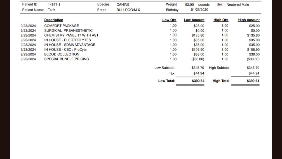This screenshot has height=159, width=282.
Task: Click the High Amount column header
Action: click(249, 20)
